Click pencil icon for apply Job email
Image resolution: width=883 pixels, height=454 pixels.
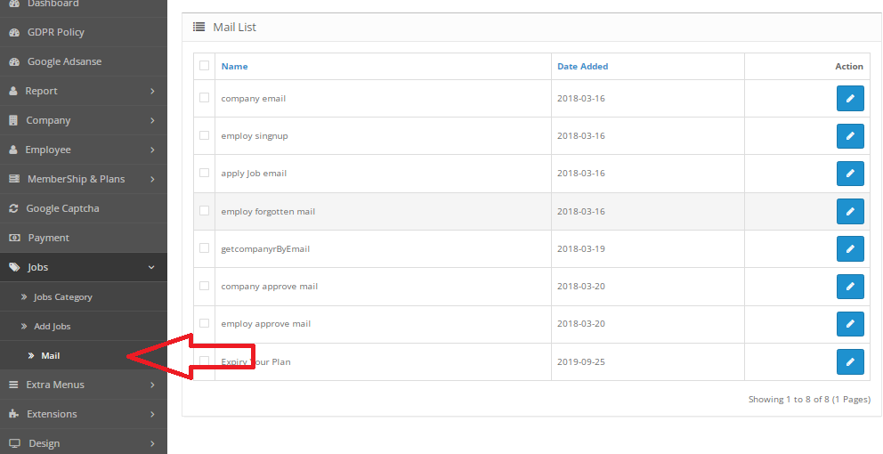click(850, 174)
